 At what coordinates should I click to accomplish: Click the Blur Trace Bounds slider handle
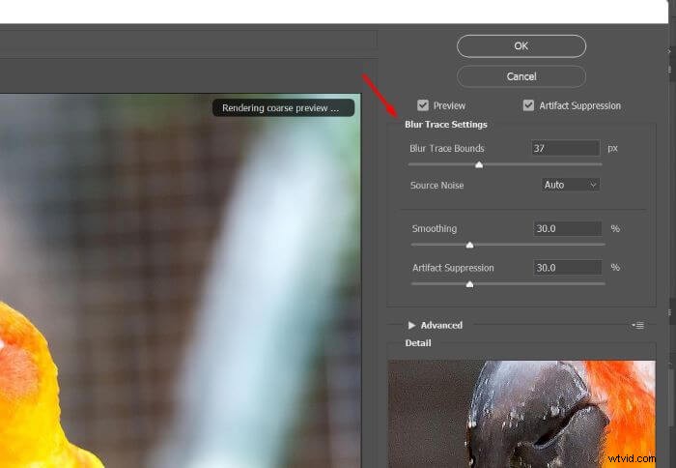tap(479, 165)
